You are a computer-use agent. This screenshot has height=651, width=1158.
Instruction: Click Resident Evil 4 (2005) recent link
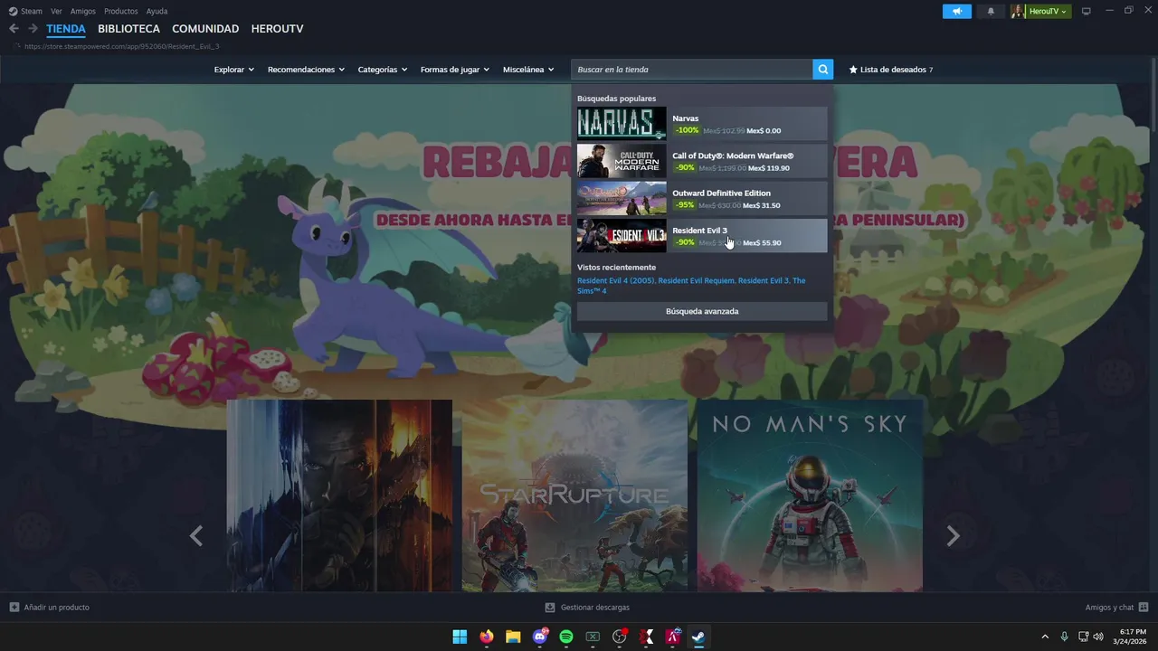pyautogui.click(x=616, y=280)
